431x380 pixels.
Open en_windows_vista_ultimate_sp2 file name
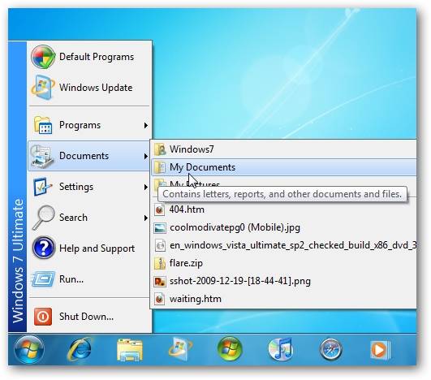tap(293, 245)
